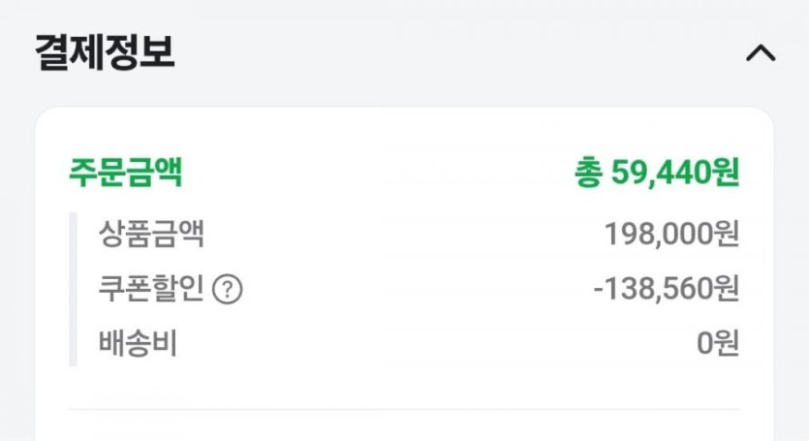The width and height of the screenshot is (809, 441).
Task: Select the 배송비 row label
Action: tap(138, 343)
